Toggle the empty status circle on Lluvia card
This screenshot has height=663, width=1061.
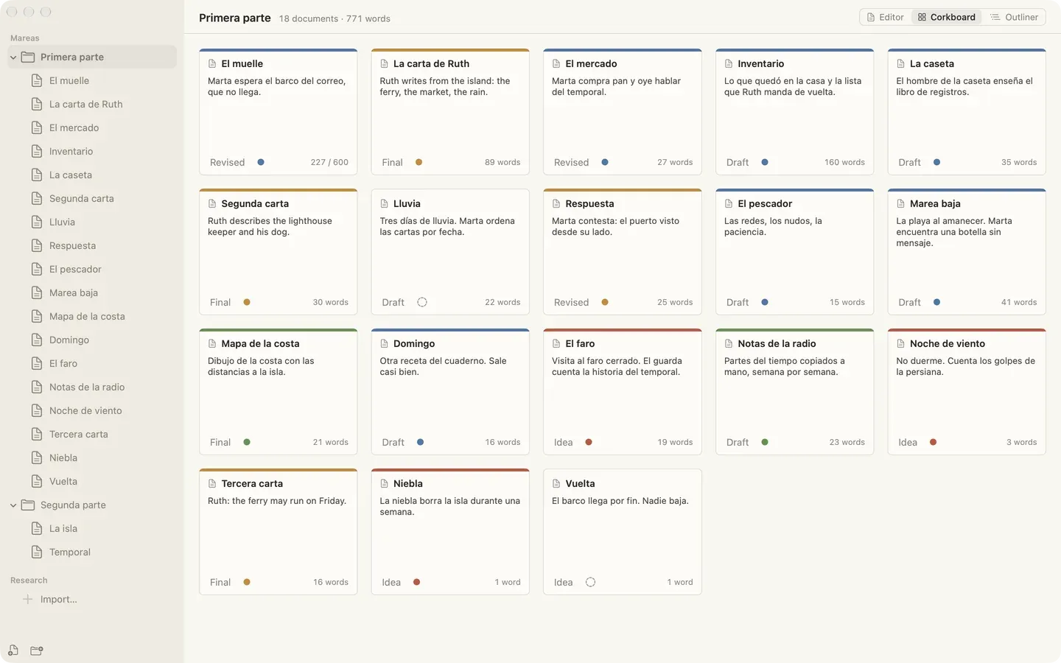422,302
